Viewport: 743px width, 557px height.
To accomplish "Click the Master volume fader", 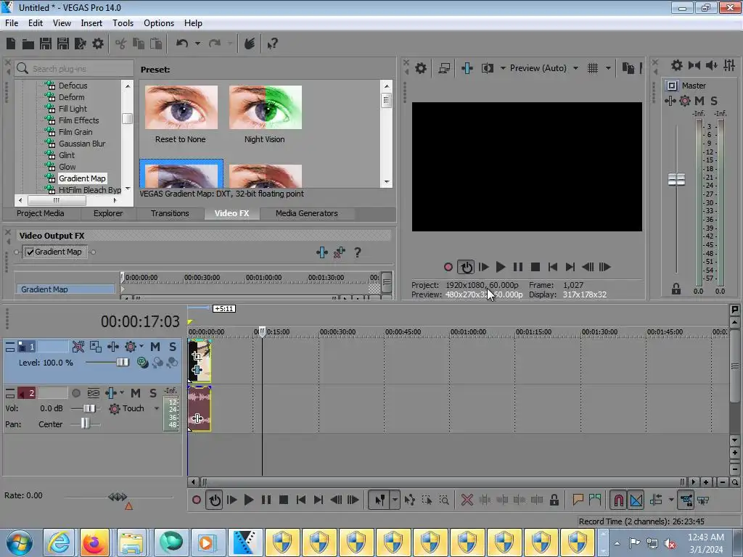I will point(676,180).
